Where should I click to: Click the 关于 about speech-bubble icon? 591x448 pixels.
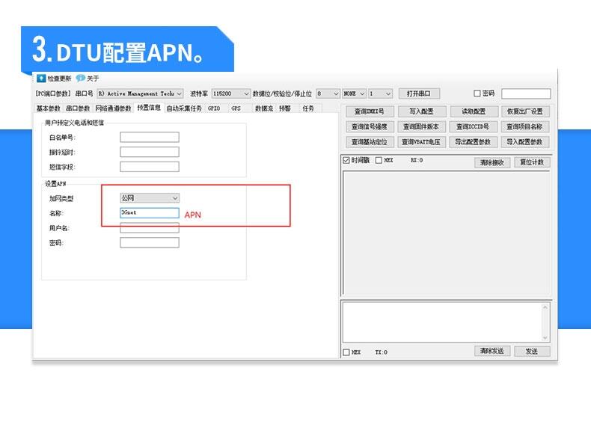pos(80,79)
